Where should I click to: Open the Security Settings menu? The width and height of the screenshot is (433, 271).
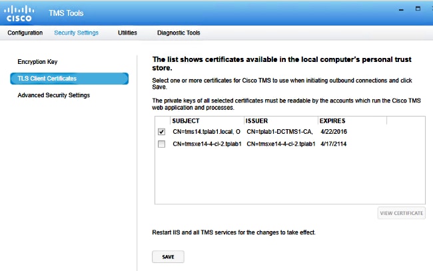pyautogui.click(x=76, y=33)
